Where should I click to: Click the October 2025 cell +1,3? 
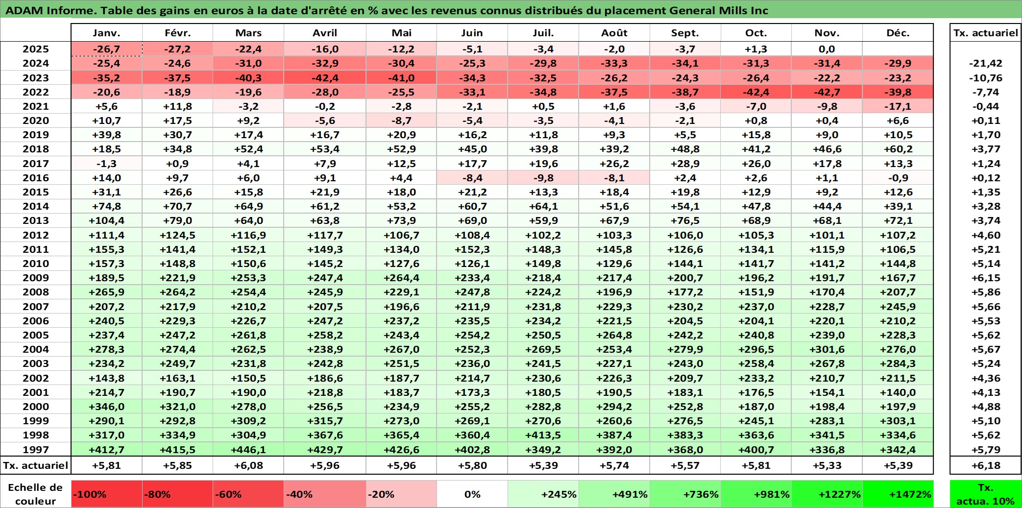click(756, 49)
